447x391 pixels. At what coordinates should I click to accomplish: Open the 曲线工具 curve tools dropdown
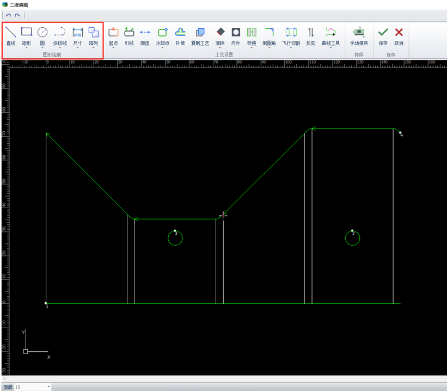click(x=330, y=48)
